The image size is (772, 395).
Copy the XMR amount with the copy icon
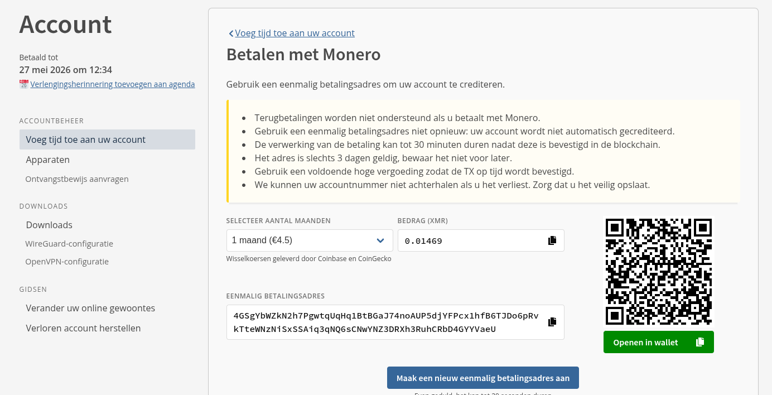552,240
